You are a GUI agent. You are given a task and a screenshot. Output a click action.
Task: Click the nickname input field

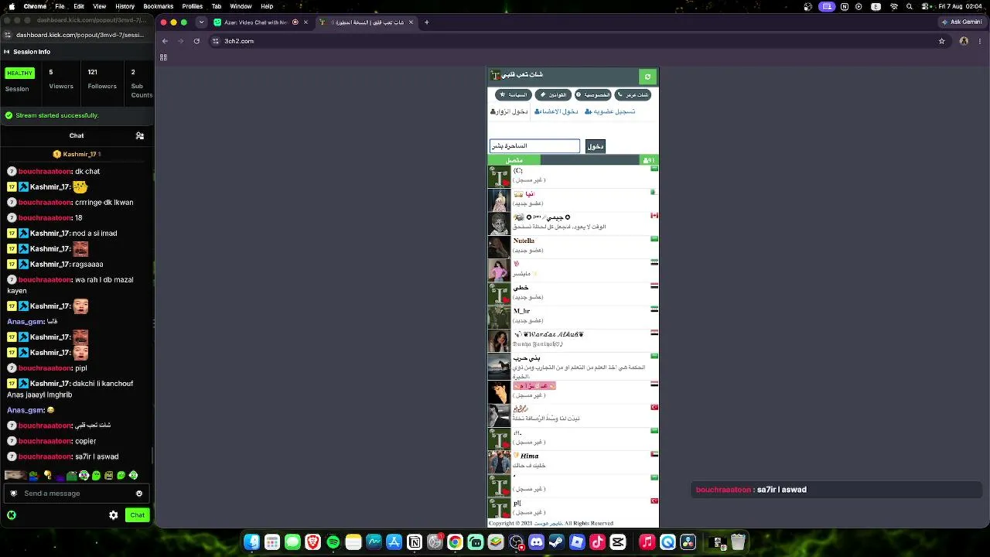(x=534, y=146)
